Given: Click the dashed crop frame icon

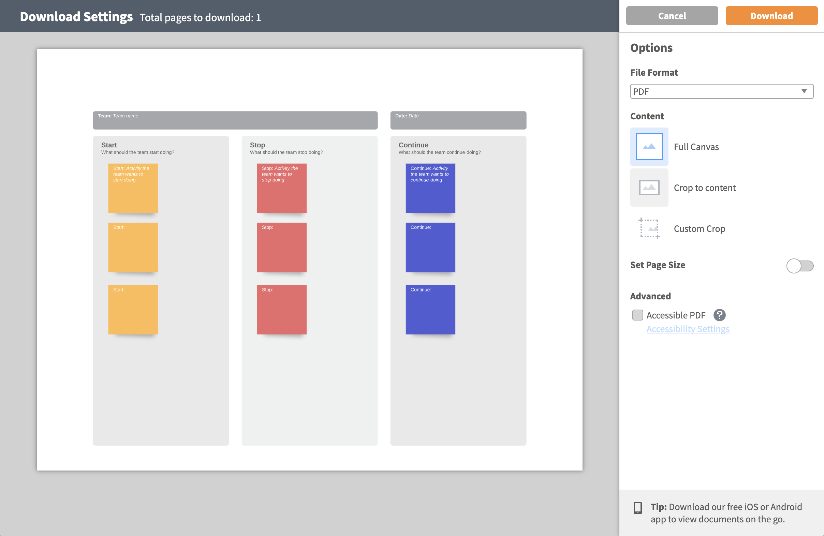Looking at the screenshot, I should 649,228.
